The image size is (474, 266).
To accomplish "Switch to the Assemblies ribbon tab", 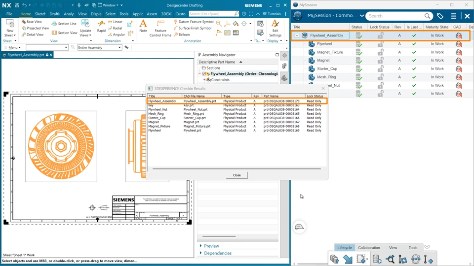I will (x=152, y=14).
